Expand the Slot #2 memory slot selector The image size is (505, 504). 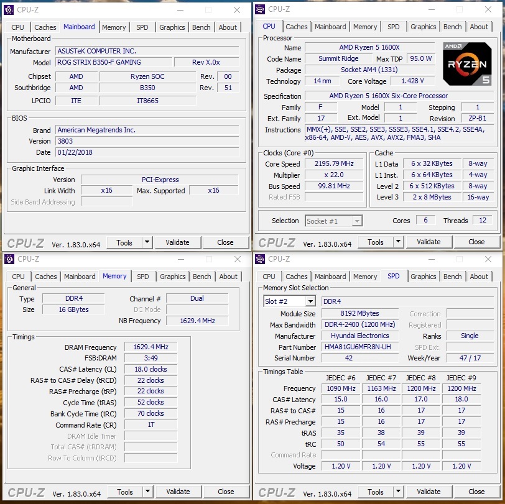click(310, 301)
